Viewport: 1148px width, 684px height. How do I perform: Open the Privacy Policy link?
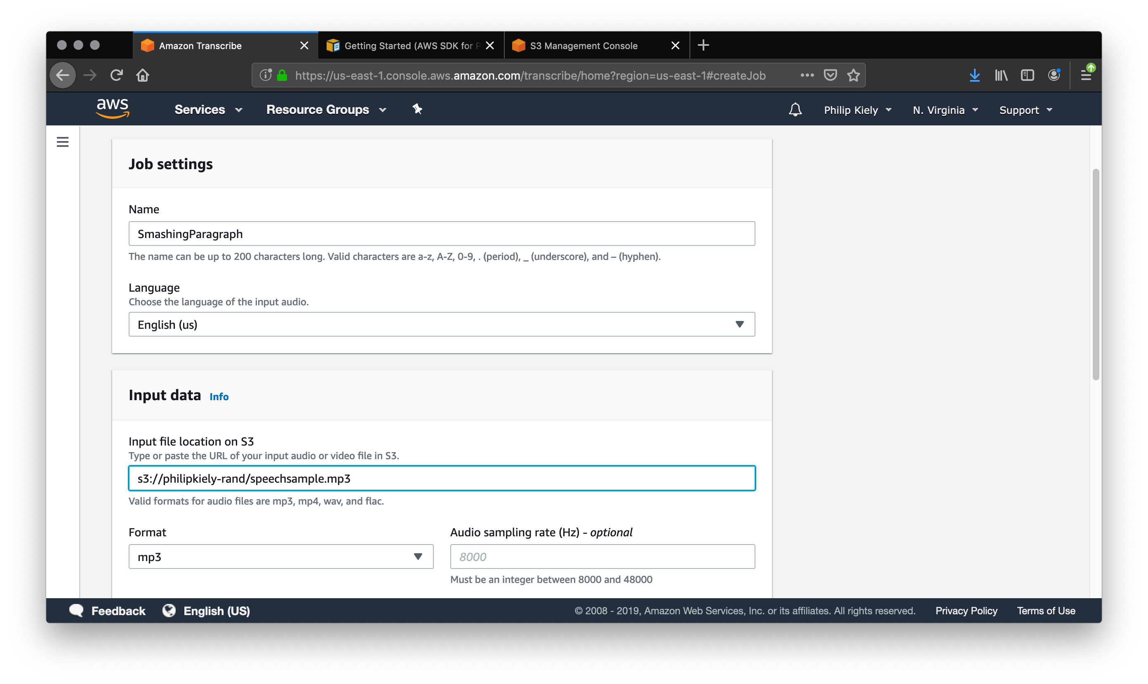966,610
